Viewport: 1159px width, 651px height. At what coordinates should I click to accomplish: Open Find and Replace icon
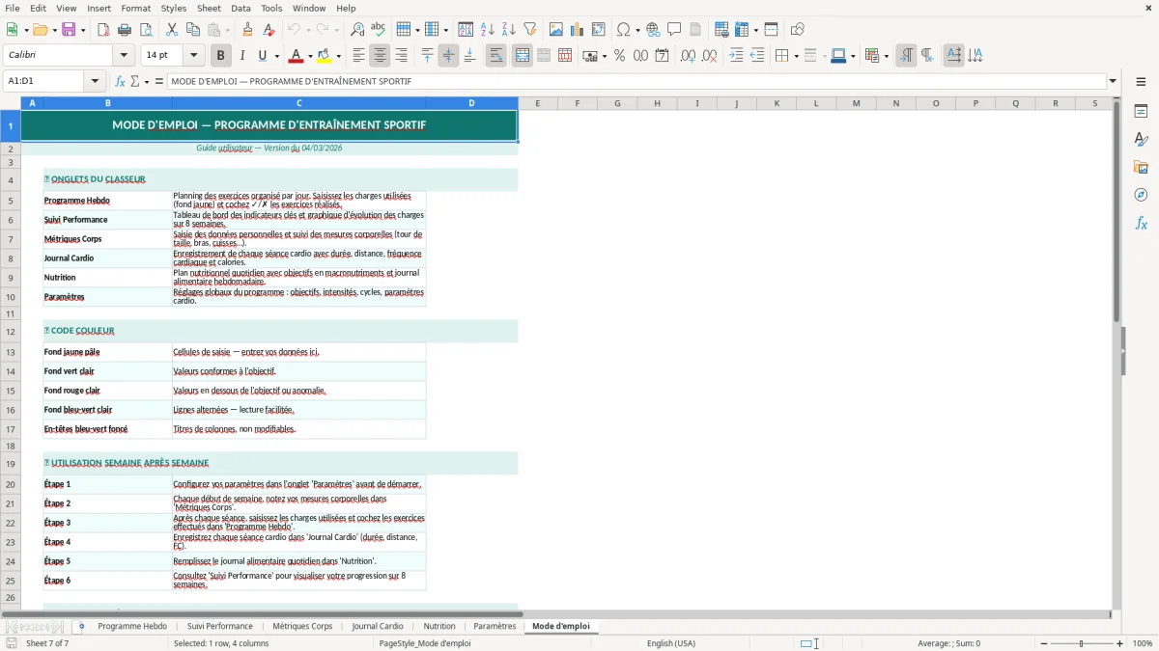click(x=357, y=30)
